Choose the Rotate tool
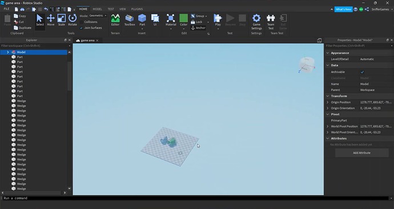Image resolution: width=394 pixels, height=209 pixels. [73, 20]
